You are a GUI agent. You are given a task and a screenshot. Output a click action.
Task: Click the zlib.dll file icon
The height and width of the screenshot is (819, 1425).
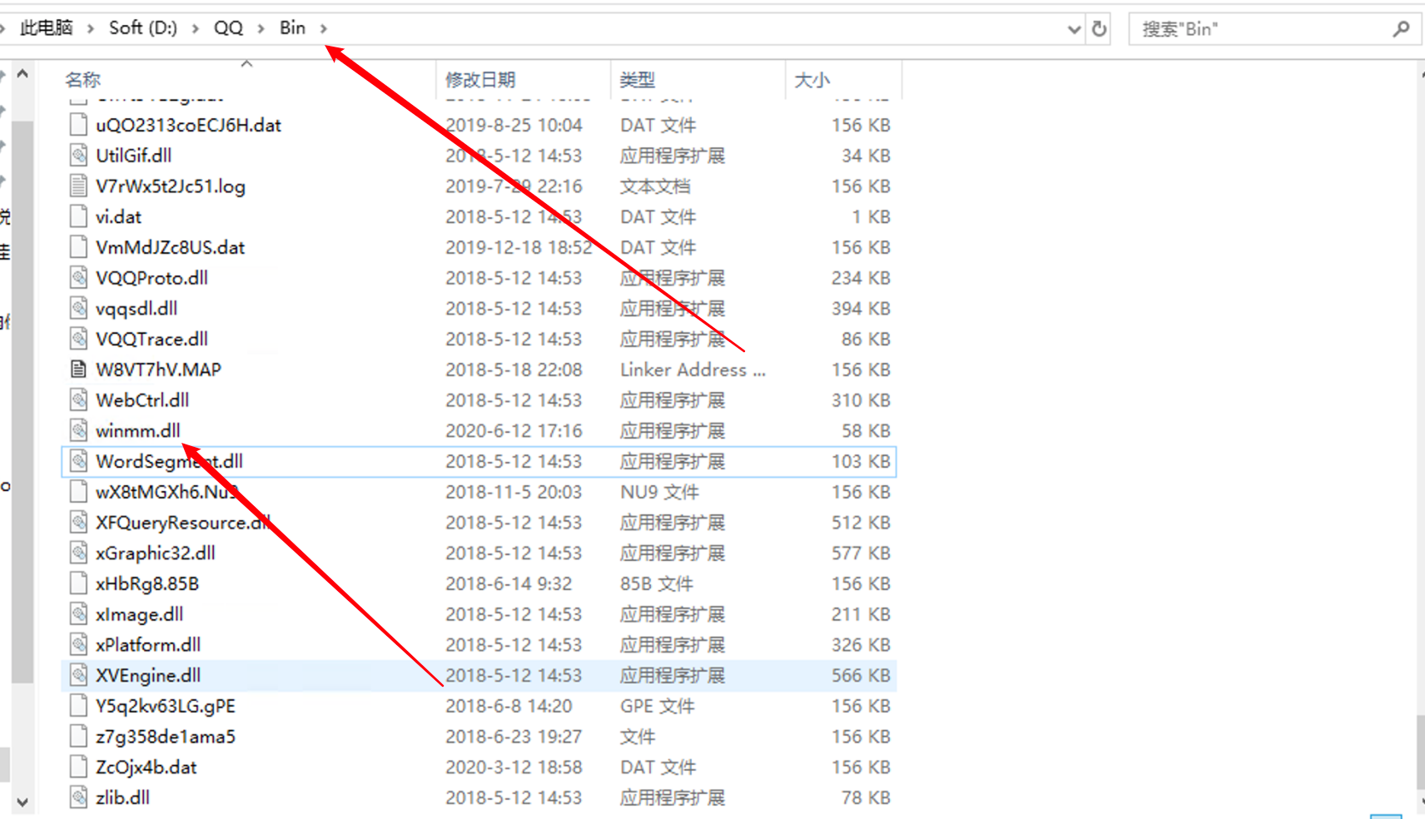click(x=78, y=798)
